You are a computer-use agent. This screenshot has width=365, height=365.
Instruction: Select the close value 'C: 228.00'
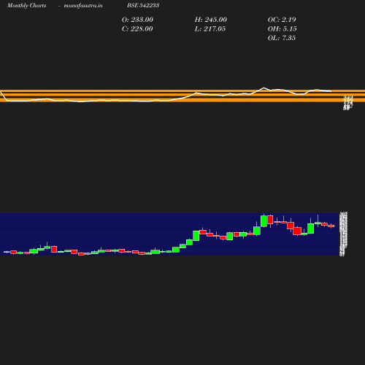[137, 29]
